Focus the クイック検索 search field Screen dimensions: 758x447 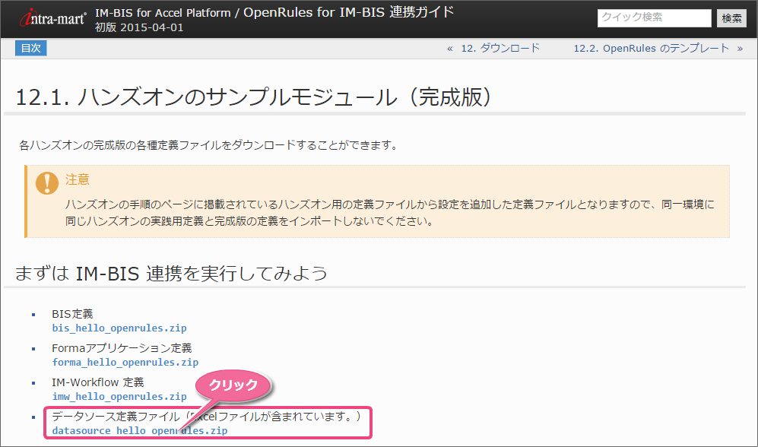coord(654,18)
